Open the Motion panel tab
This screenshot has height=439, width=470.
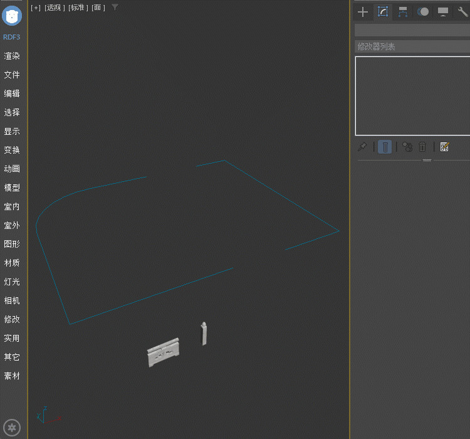[423, 12]
